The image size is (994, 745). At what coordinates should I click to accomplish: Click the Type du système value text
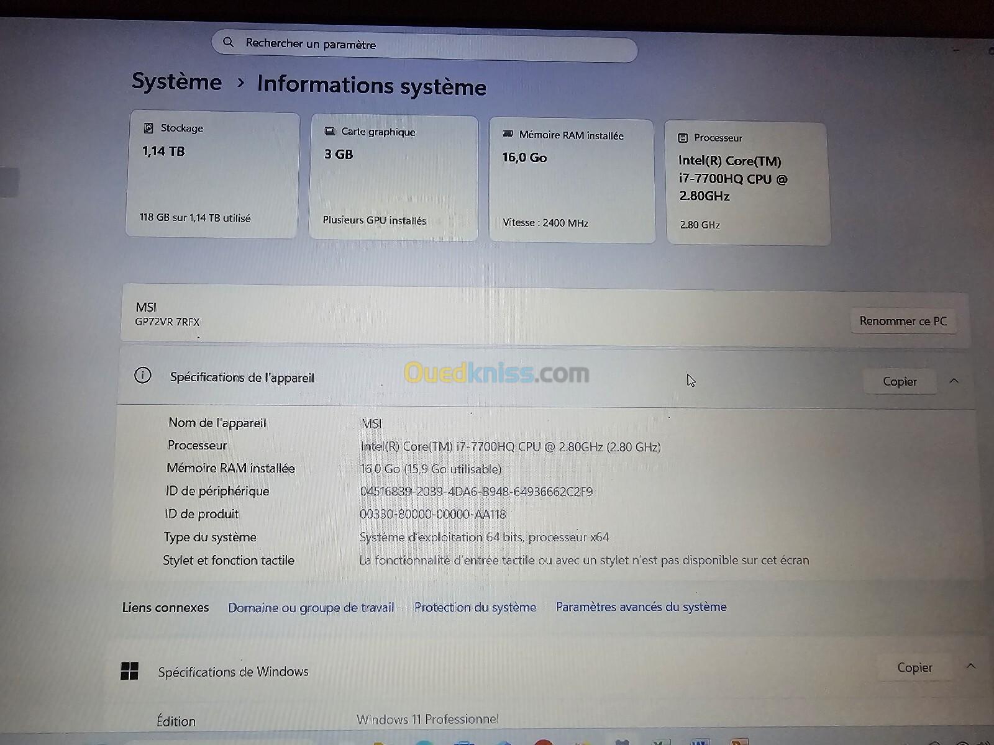tap(484, 537)
